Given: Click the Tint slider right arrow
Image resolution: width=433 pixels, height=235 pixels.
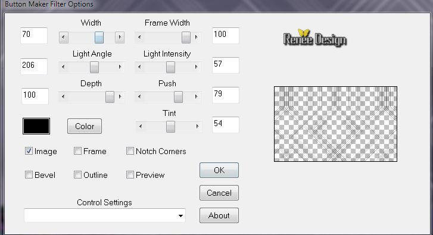Looking at the screenshot, I should [197, 126].
